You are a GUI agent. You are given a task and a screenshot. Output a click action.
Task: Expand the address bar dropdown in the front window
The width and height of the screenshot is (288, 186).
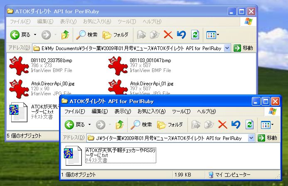point(251,138)
